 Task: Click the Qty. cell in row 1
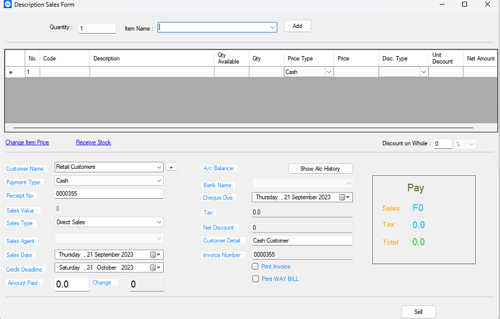[x=267, y=72]
